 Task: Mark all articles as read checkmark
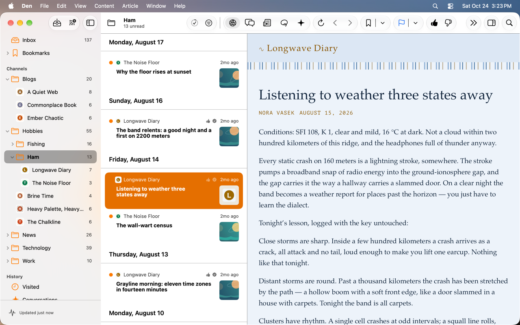pyautogui.click(x=195, y=23)
